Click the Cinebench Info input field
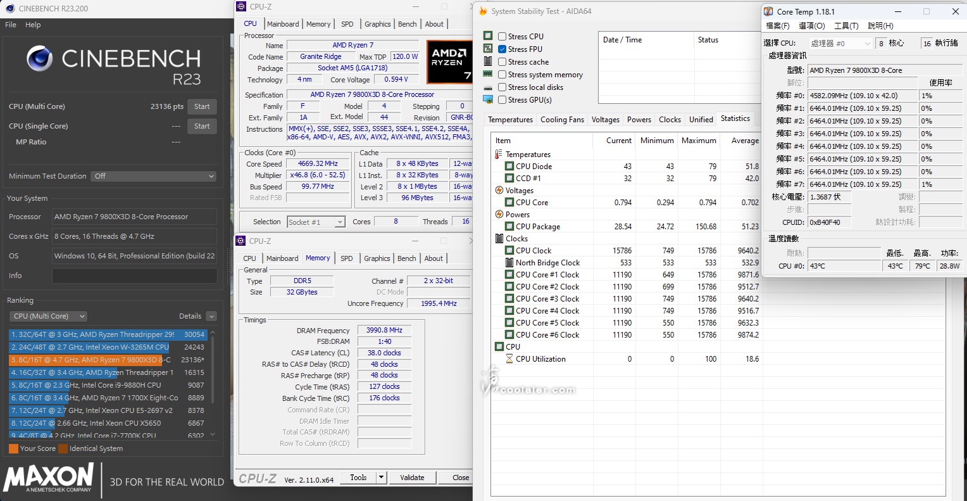 pyautogui.click(x=134, y=276)
